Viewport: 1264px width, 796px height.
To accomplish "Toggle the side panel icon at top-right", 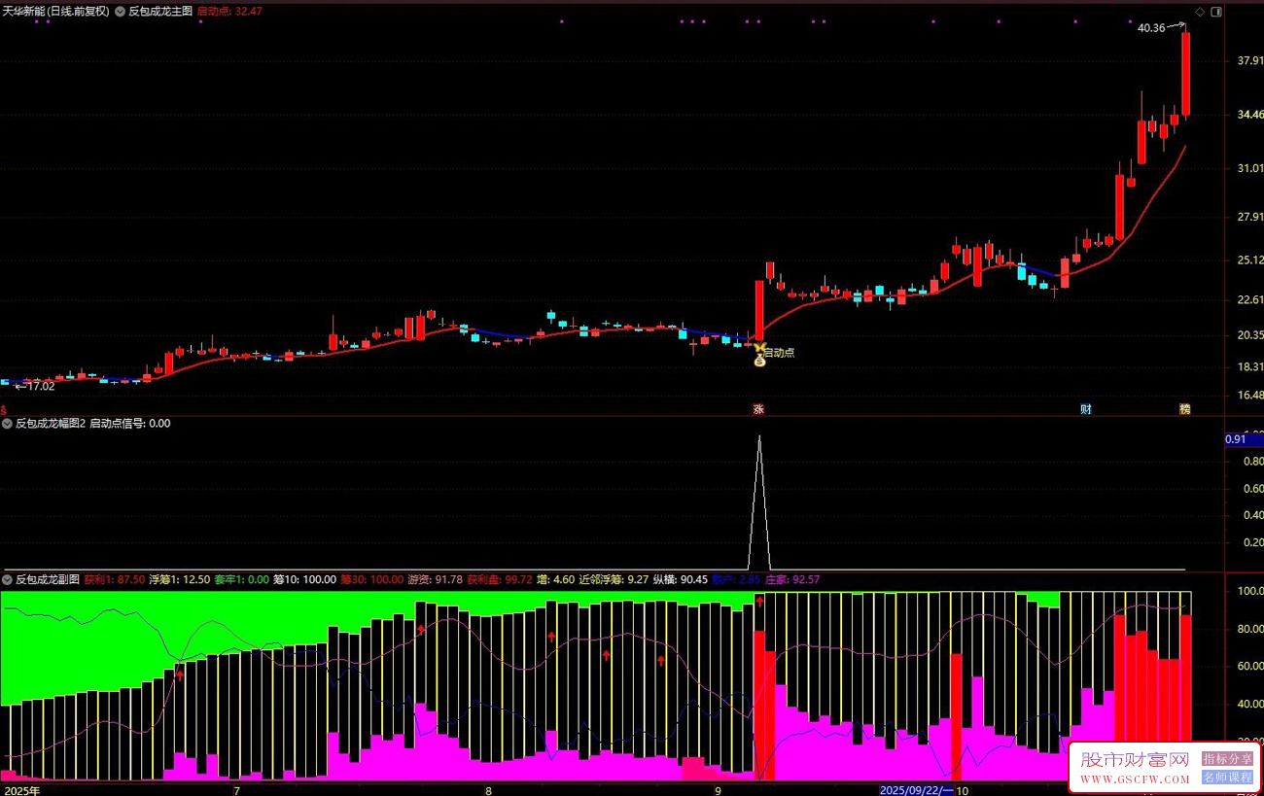I will click(x=1215, y=12).
